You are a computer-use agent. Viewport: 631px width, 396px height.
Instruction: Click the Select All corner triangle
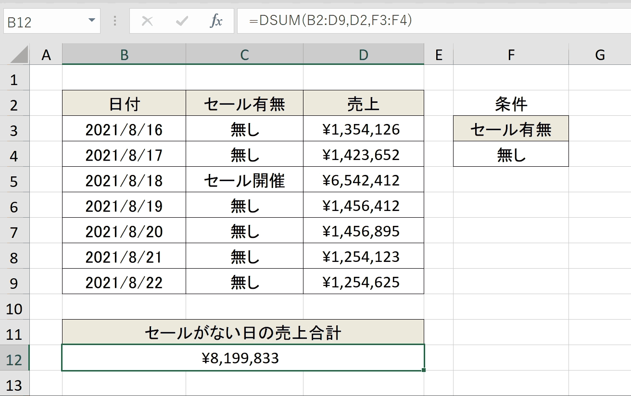(x=20, y=55)
